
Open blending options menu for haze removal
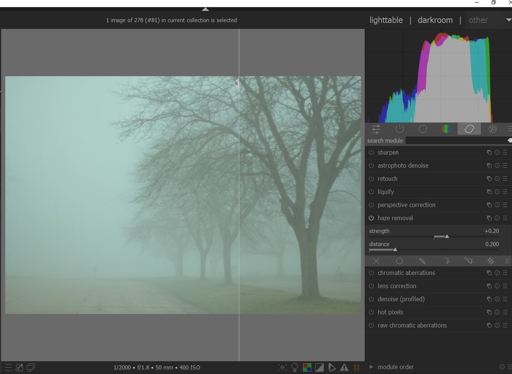[x=507, y=261]
